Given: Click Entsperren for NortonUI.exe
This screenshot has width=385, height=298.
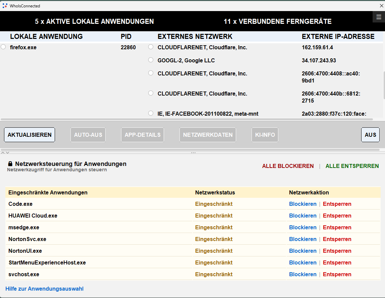Looking at the screenshot, I should point(337,251).
